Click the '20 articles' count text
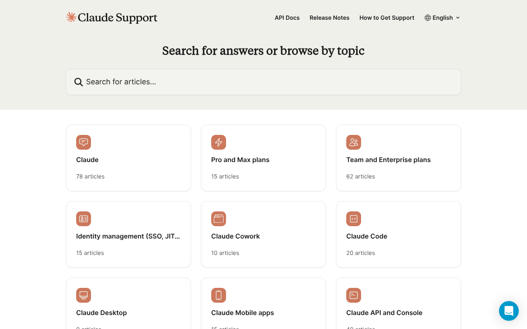 coord(361,253)
